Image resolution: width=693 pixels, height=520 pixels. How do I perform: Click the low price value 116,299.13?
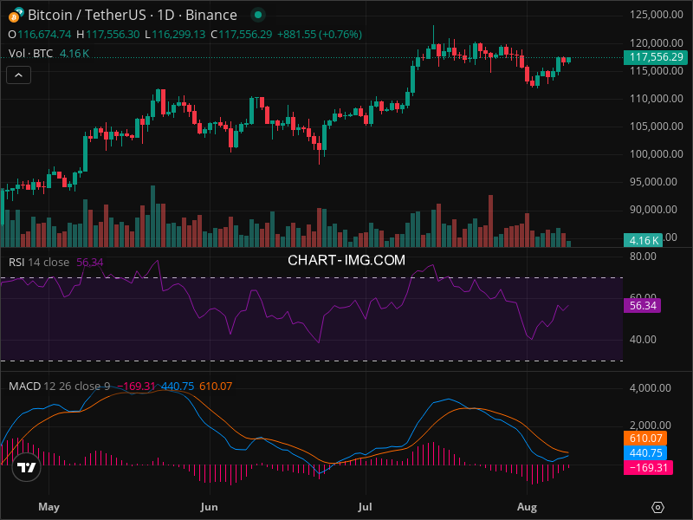pos(178,35)
